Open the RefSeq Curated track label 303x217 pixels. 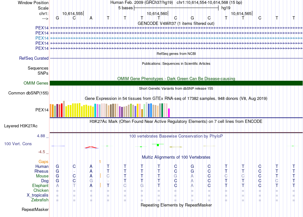pos(34,58)
